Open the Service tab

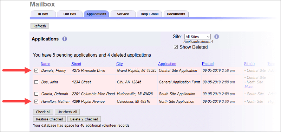point(123,14)
